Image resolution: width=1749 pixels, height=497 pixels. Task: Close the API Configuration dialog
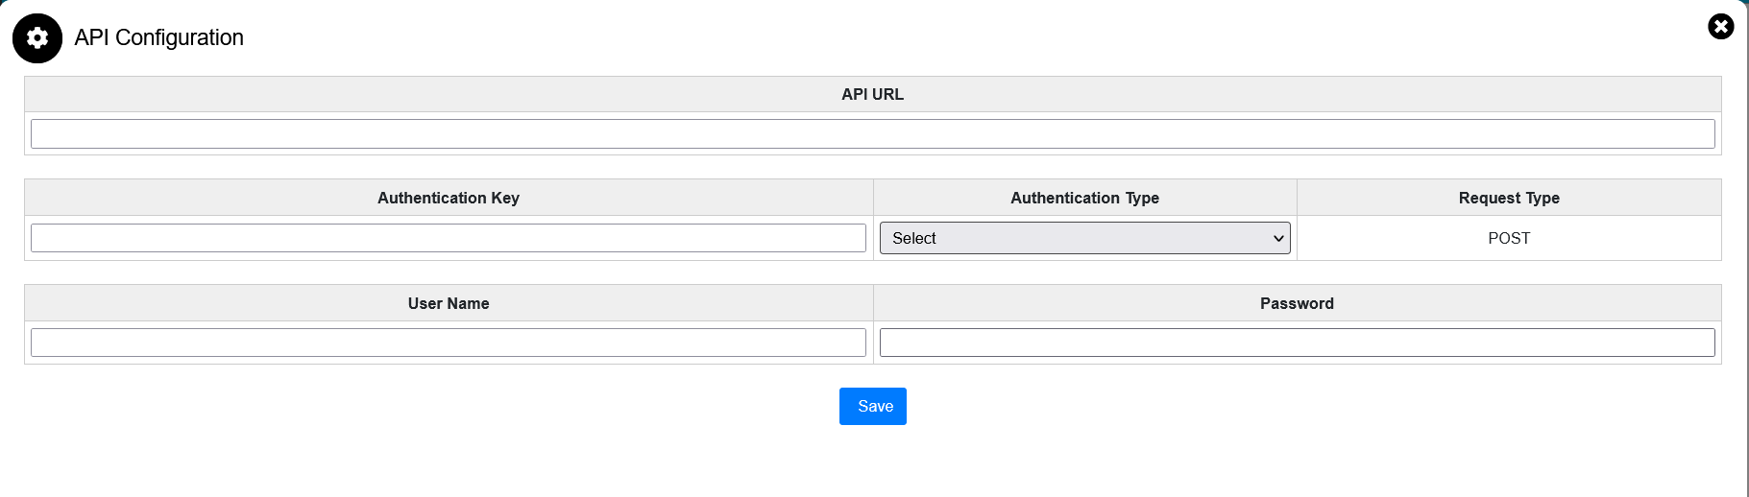tap(1720, 27)
